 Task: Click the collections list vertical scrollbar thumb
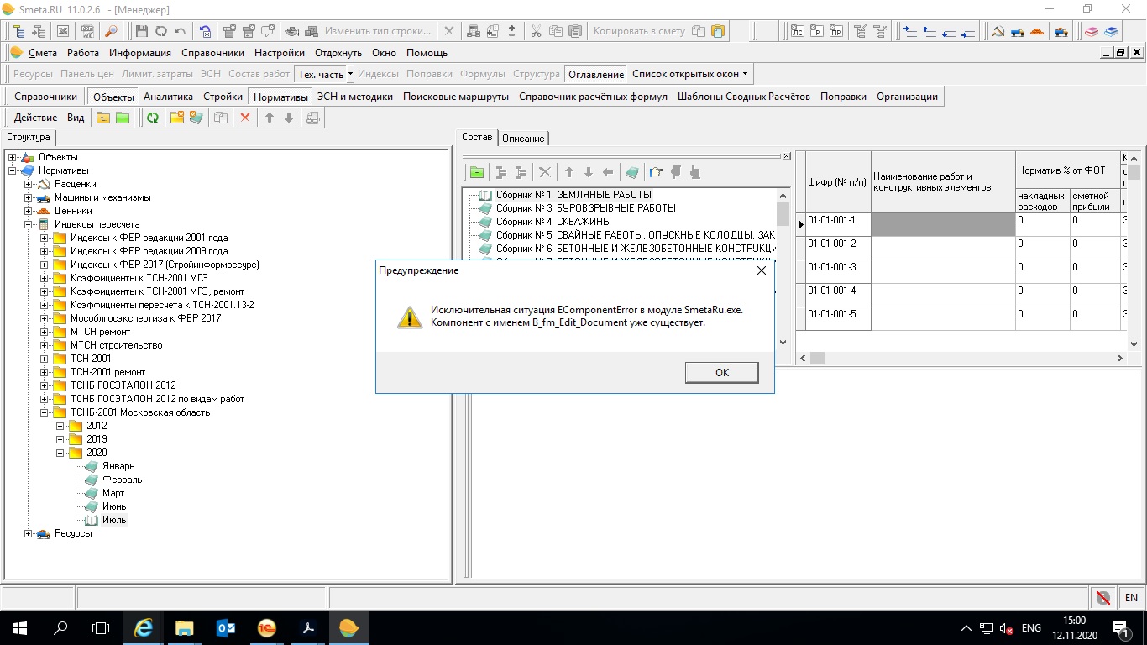pos(783,214)
